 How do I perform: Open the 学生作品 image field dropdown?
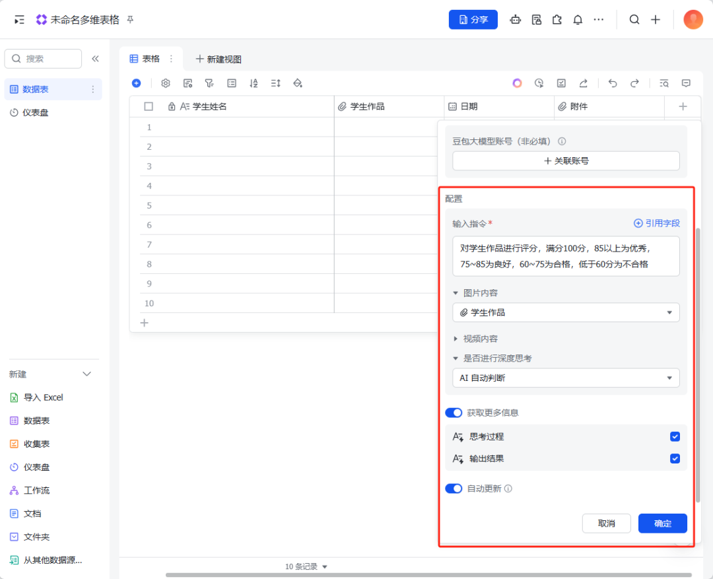(x=566, y=312)
